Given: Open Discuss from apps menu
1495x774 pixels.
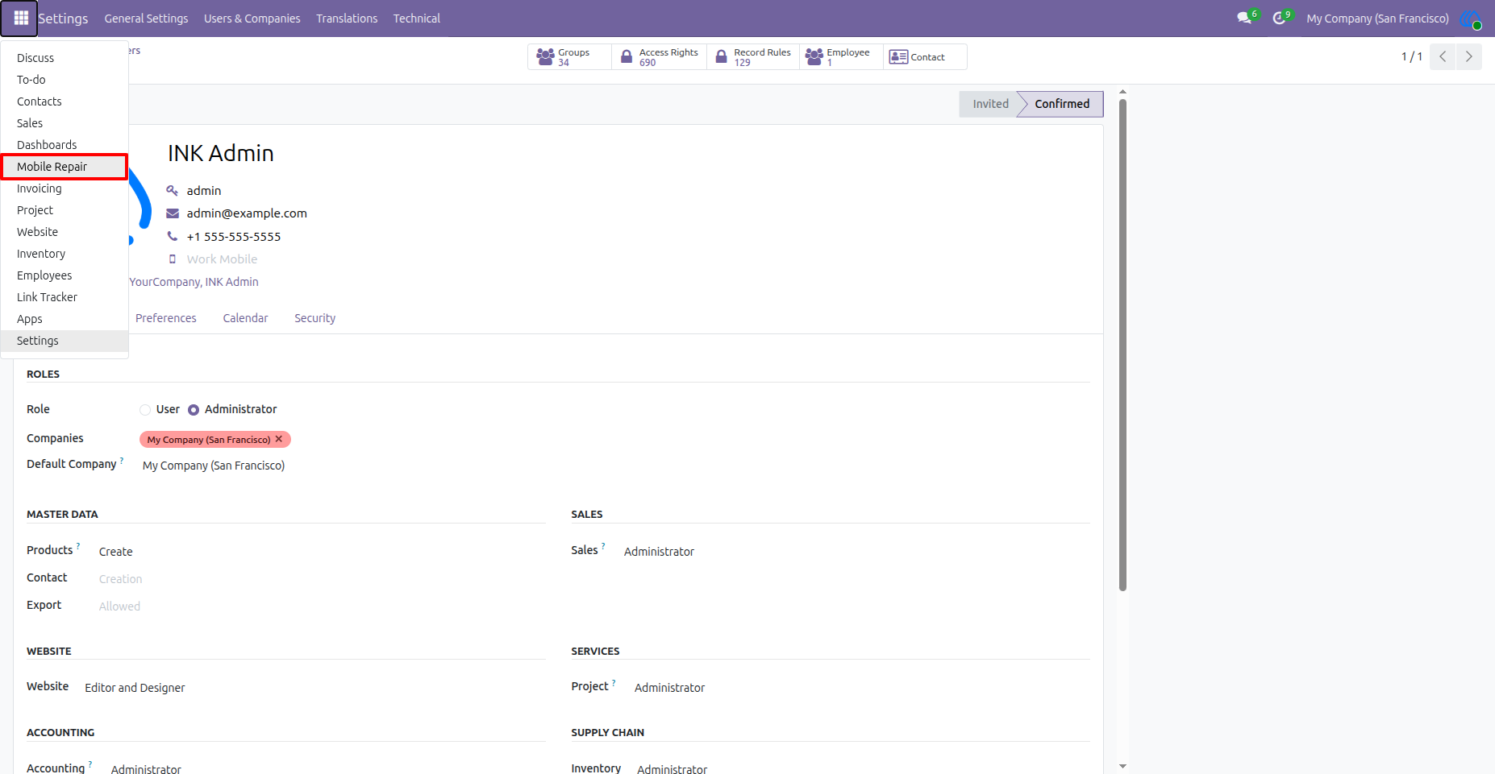Looking at the screenshot, I should click(65, 58).
